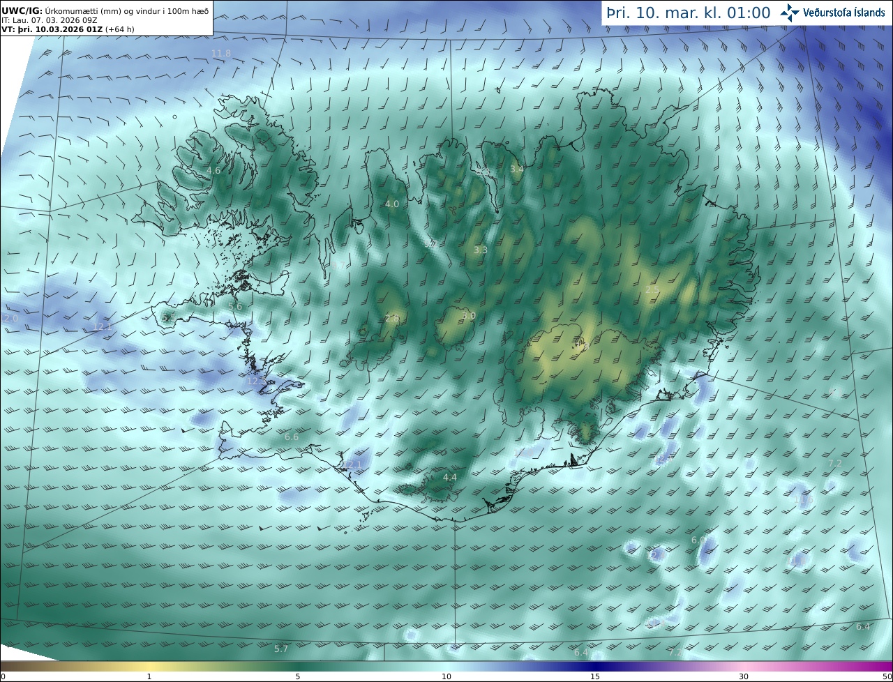This screenshot has height=682, width=893.
Task: Click the 5.7 value near the bottom edge
Action: 281,649
